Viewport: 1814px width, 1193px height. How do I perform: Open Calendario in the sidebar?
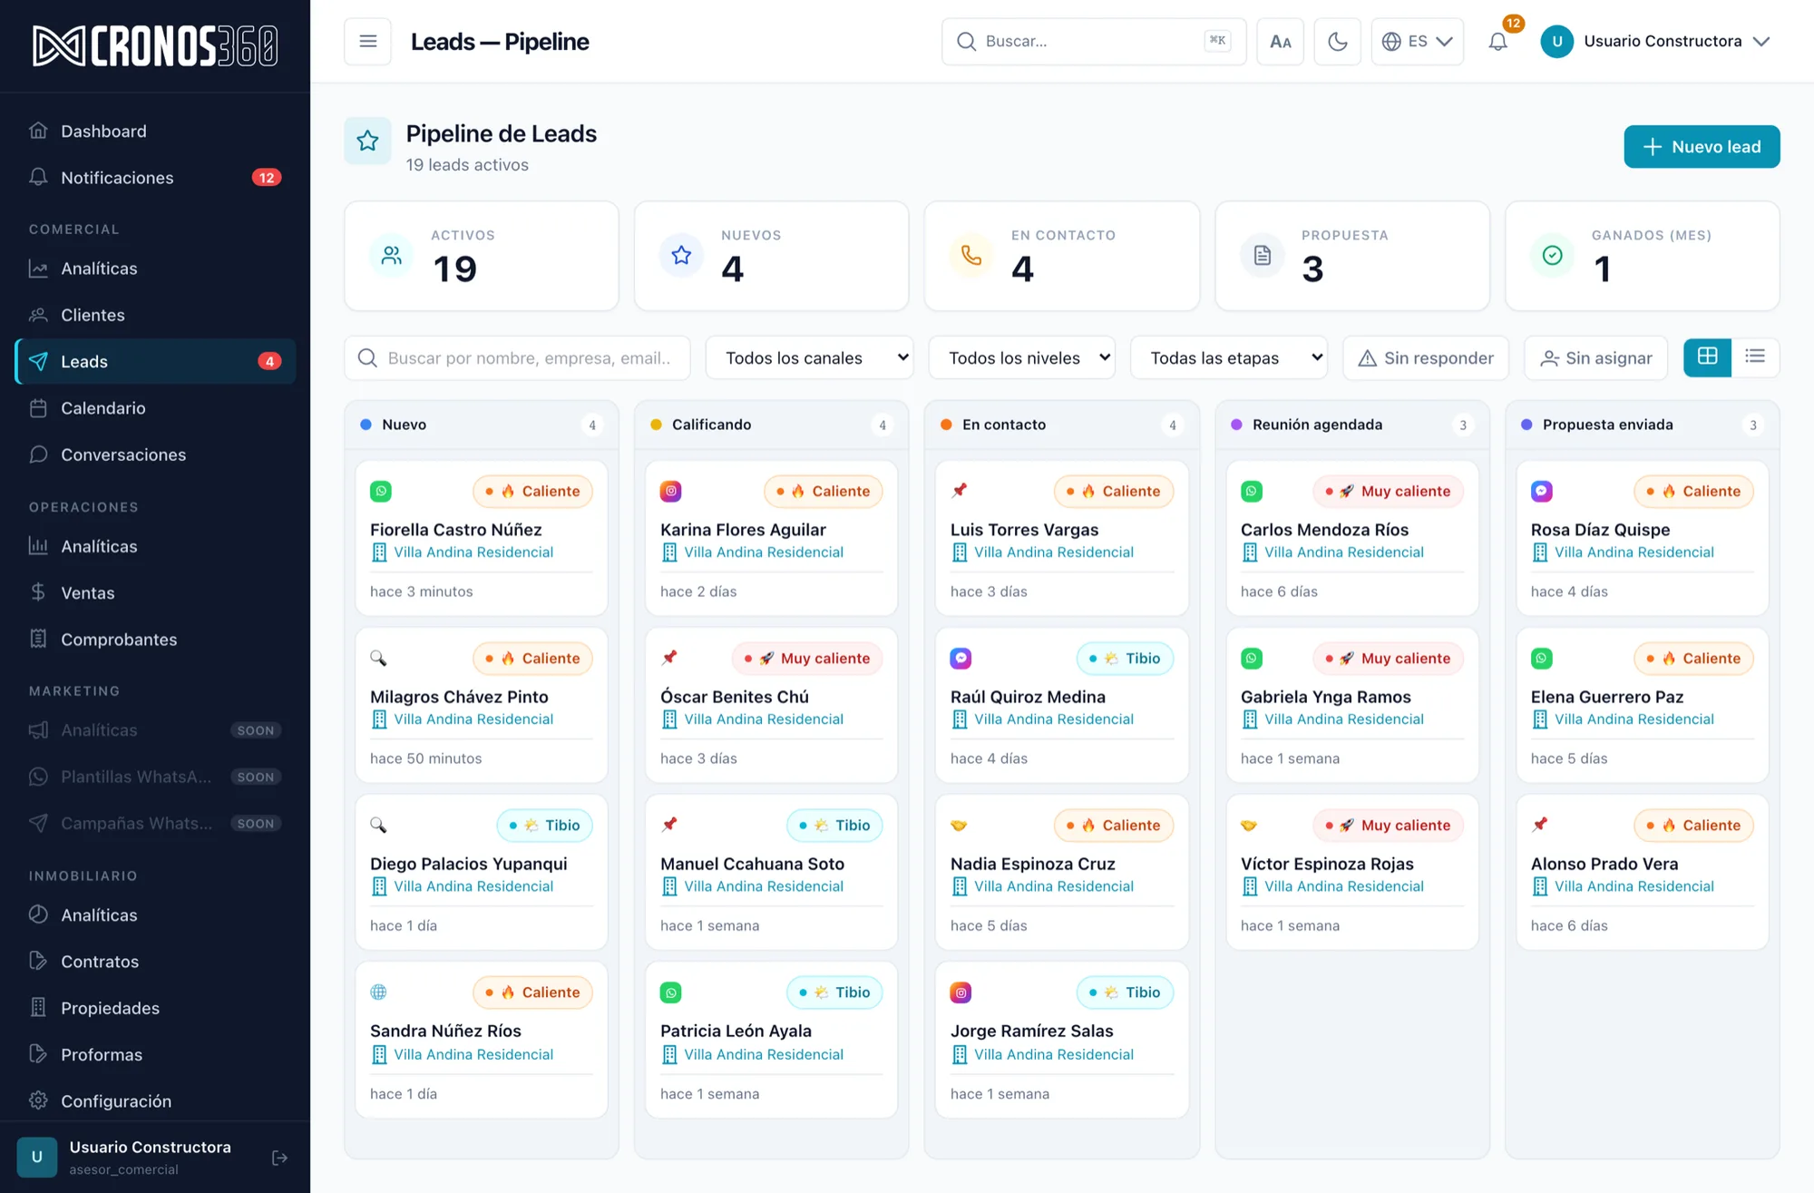155,408
